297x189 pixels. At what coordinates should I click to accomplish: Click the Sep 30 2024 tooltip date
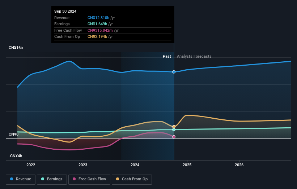coord(65,11)
